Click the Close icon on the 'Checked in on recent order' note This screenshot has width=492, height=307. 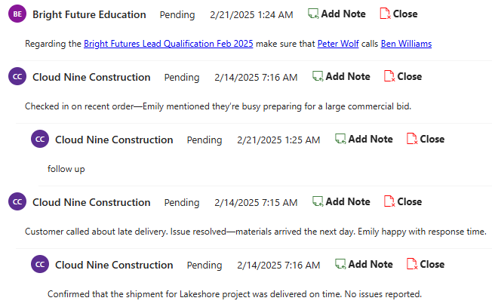(389, 76)
